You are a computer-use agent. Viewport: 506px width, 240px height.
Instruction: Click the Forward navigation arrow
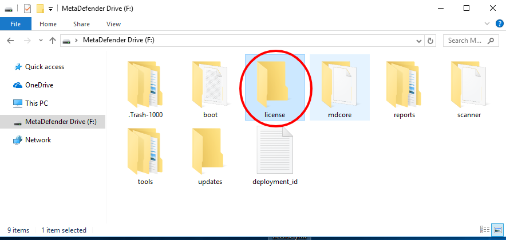(27, 41)
